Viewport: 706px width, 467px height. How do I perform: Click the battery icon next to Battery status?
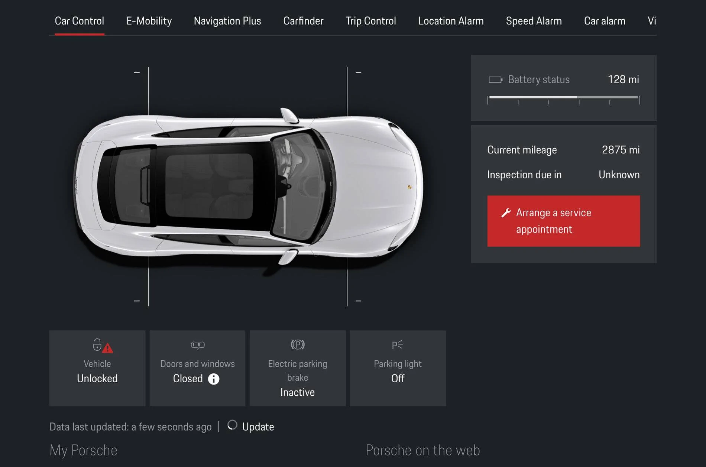[x=495, y=80]
